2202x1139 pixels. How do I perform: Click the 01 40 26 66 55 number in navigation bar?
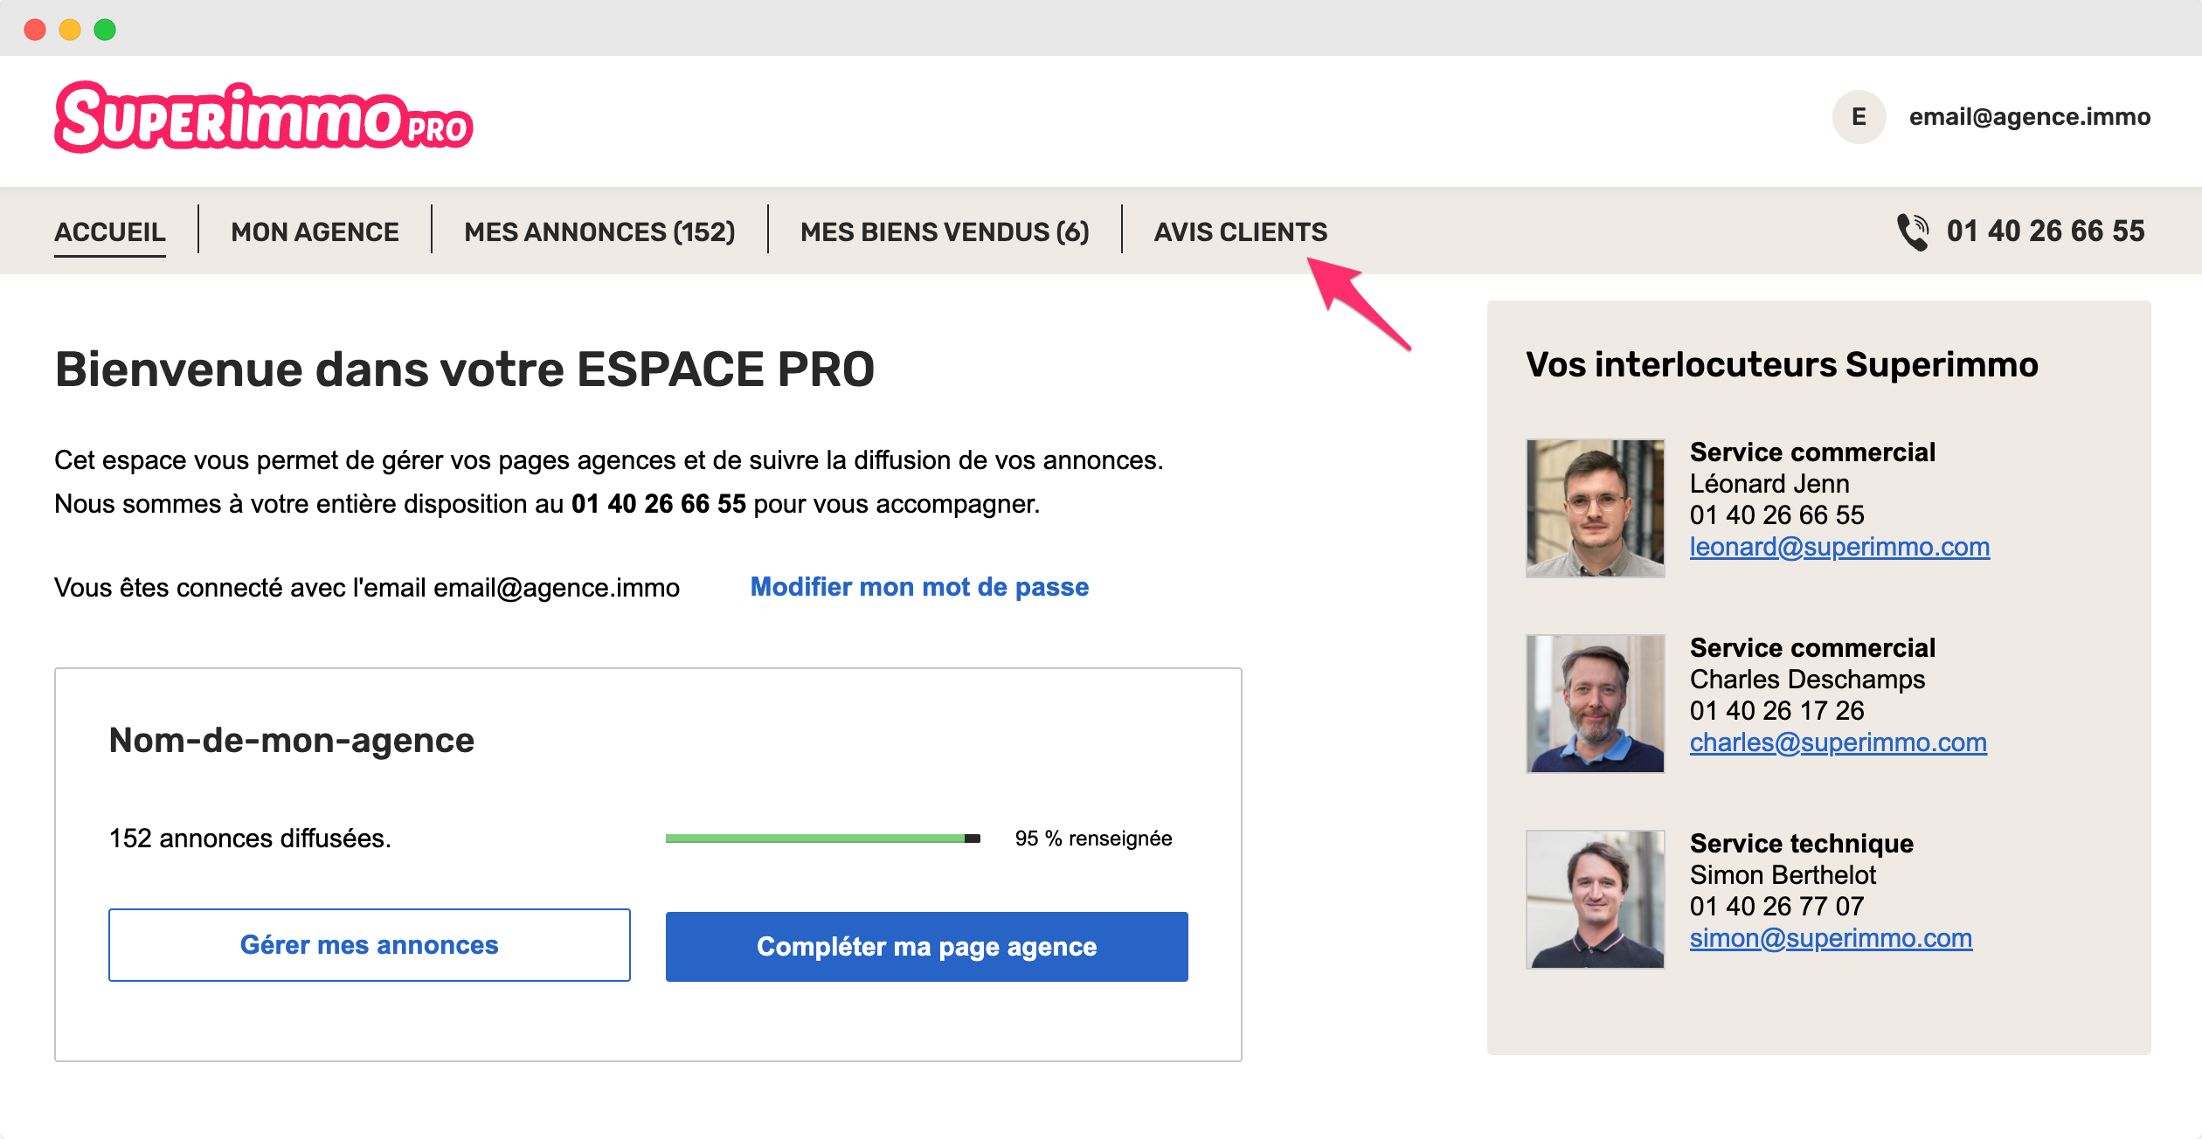tap(2045, 231)
